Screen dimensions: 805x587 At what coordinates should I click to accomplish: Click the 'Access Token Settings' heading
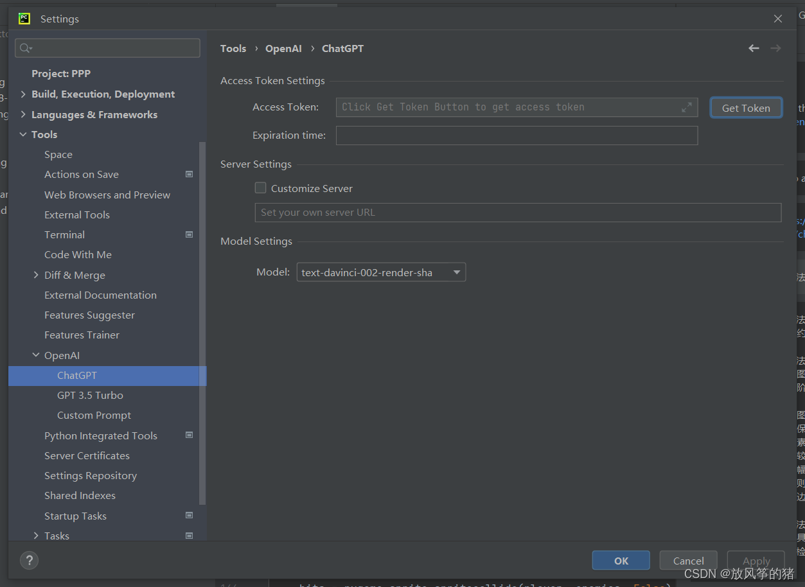[272, 81]
